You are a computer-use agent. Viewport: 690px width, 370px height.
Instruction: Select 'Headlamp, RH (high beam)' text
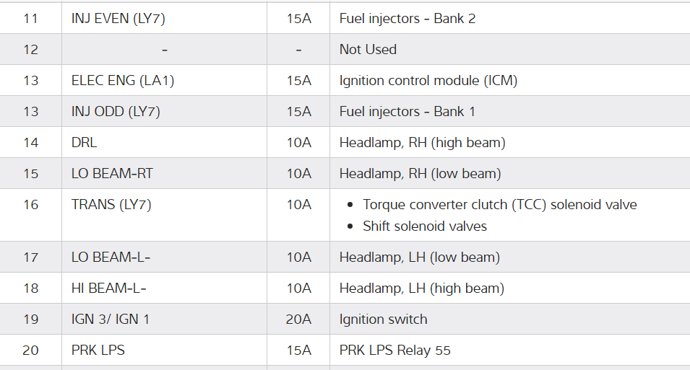click(422, 143)
